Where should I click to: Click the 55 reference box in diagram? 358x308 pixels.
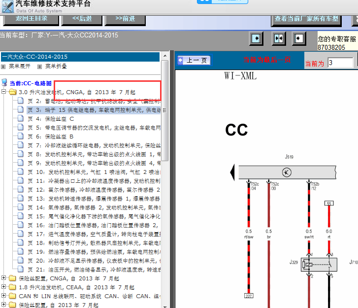(x=329, y=203)
